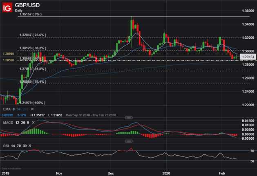The image size is (257, 176).
Task: Select the EMA 200 period value
Action: coord(25,109)
